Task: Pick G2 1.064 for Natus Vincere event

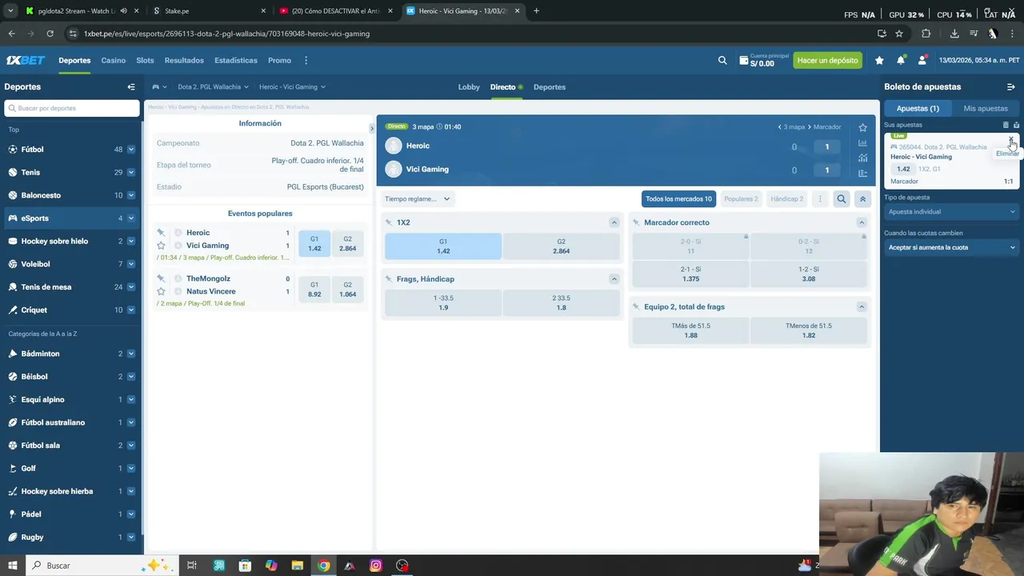Action: click(x=347, y=290)
